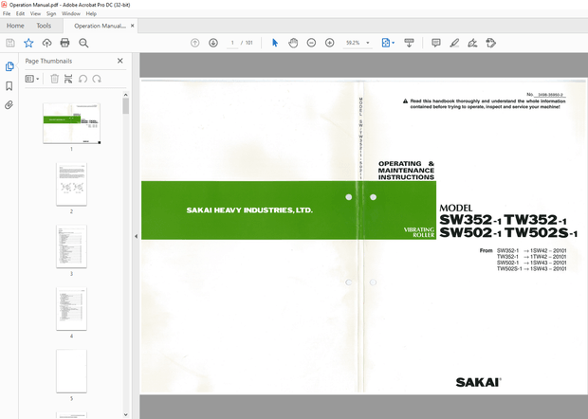The image size is (588, 419).
Task: Click SAKAI HEAVY INDUSTRIES, LTD. text
Action: click(x=249, y=210)
